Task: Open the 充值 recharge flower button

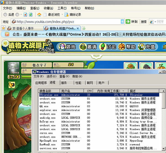Action: click(147, 47)
